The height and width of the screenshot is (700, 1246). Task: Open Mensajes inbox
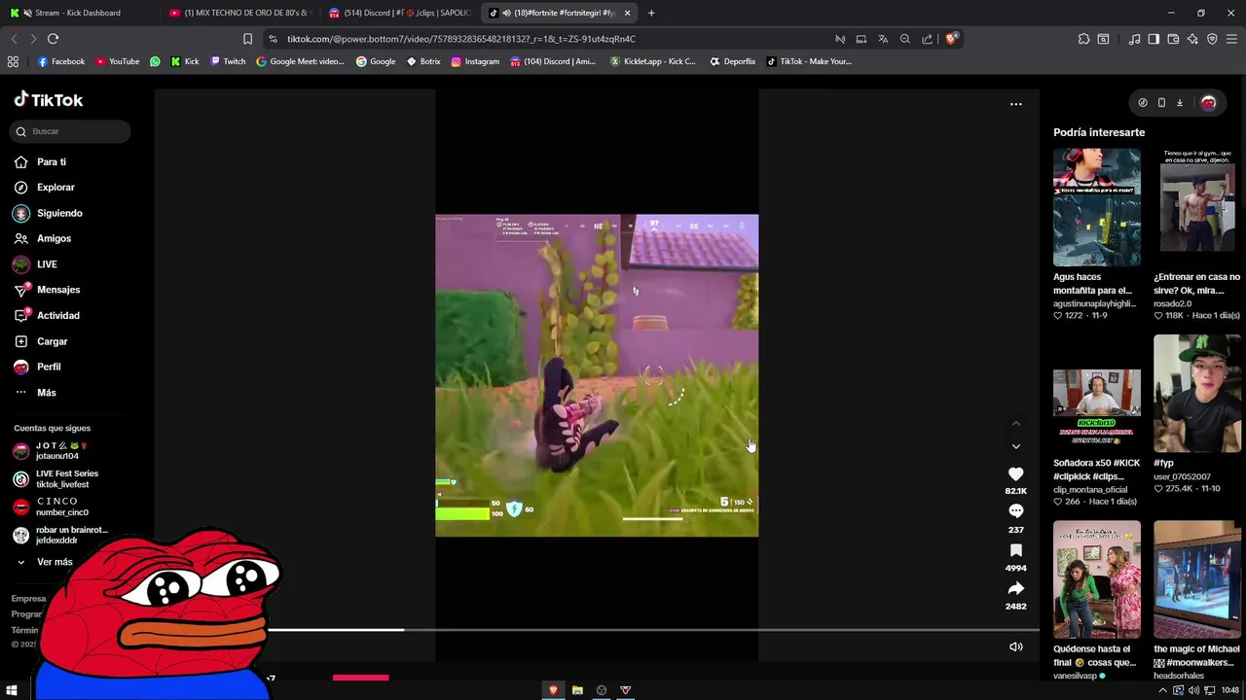coord(47,290)
